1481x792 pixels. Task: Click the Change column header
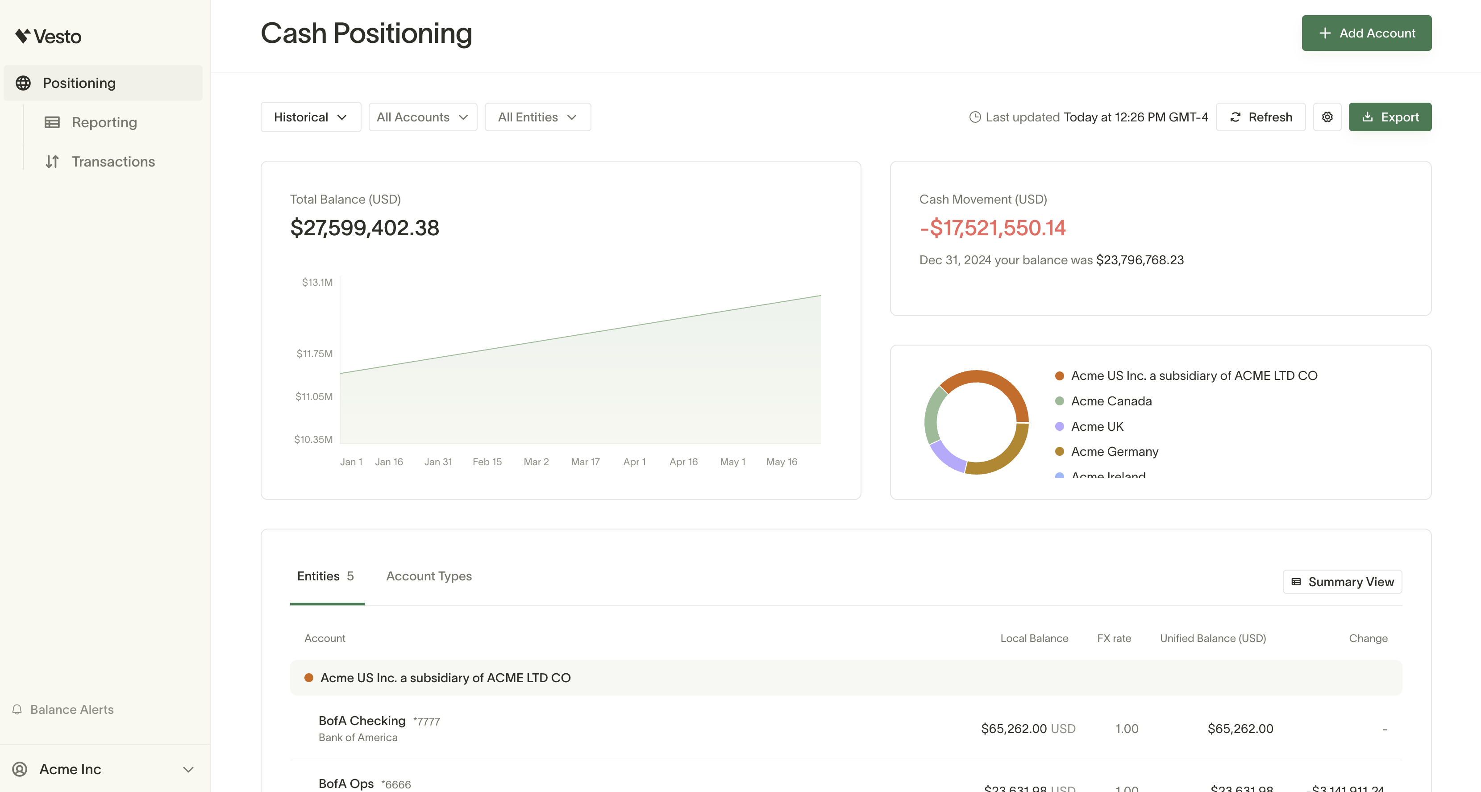[x=1368, y=638]
